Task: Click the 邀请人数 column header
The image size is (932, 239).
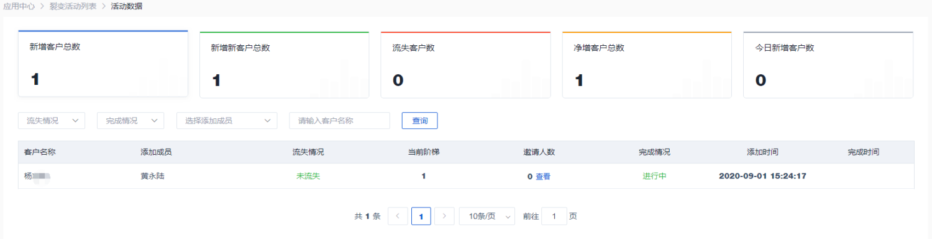Action: tap(539, 152)
